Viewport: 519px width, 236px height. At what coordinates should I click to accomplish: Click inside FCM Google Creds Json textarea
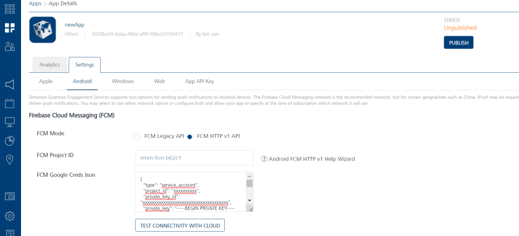tap(191, 192)
